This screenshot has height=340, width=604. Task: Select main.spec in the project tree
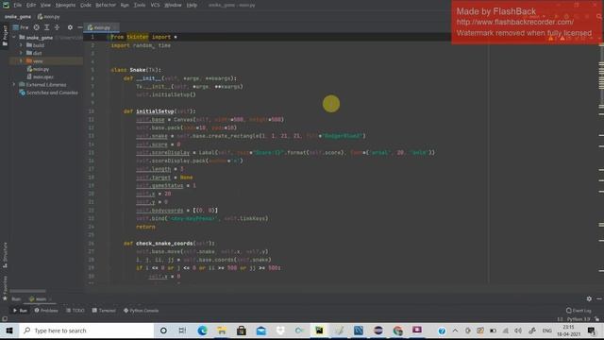click(40, 76)
